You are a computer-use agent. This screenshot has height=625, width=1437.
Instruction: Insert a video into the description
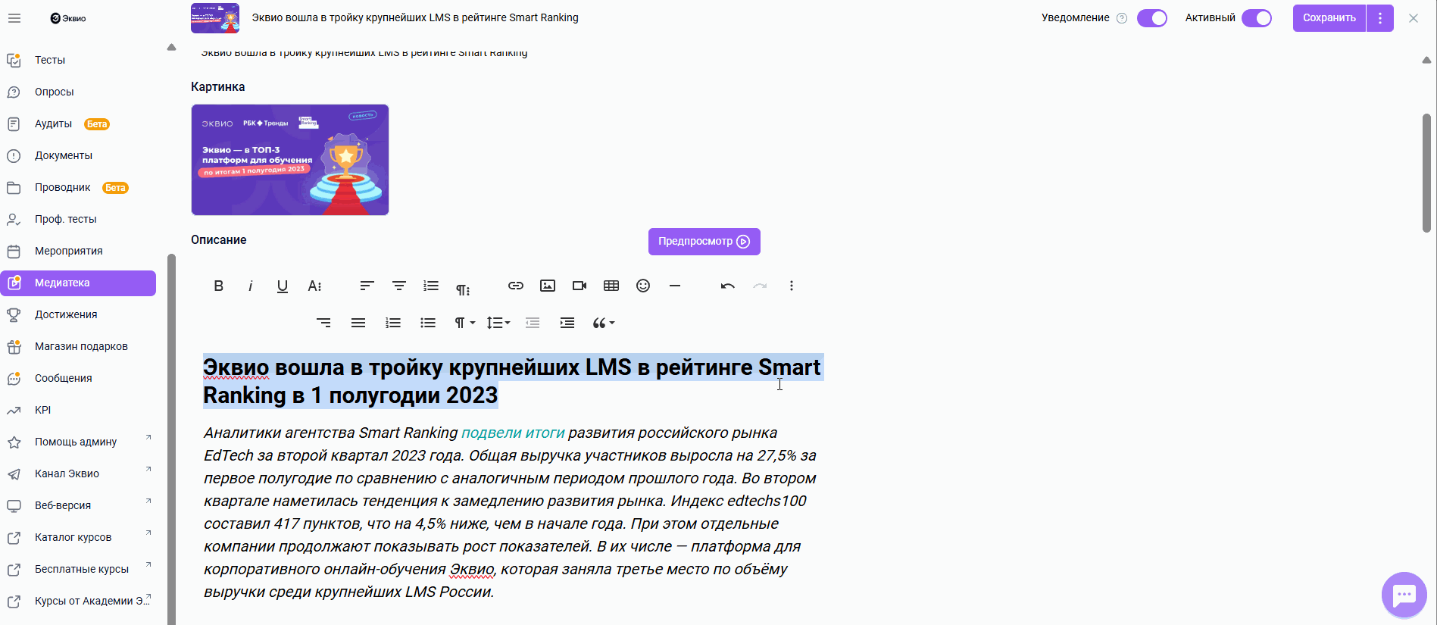coord(579,286)
